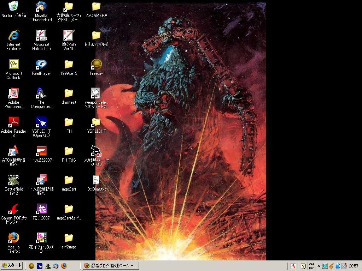
Task: Launch Firefox from Quick Launch bar
Action: point(64,266)
